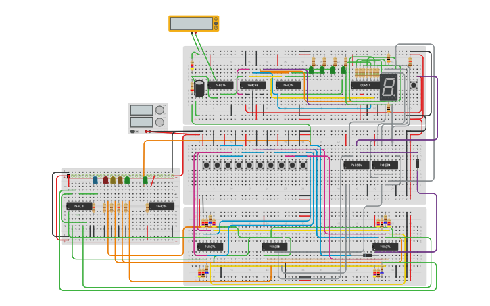Click the power supply lower knob
Viewport: 490px width, 306px height.
coord(160,122)
